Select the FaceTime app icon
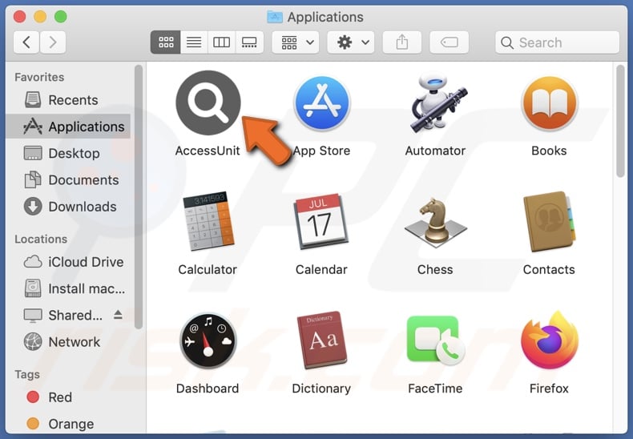Viewport: 633px width, 439px height. tap(436, 341)
